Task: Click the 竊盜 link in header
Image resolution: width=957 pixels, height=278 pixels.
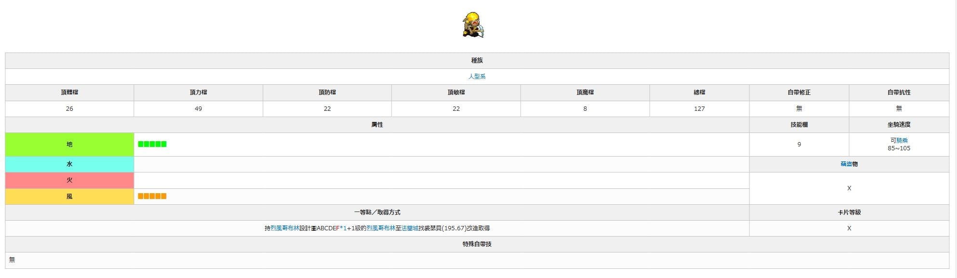Action: pos(846,164)
